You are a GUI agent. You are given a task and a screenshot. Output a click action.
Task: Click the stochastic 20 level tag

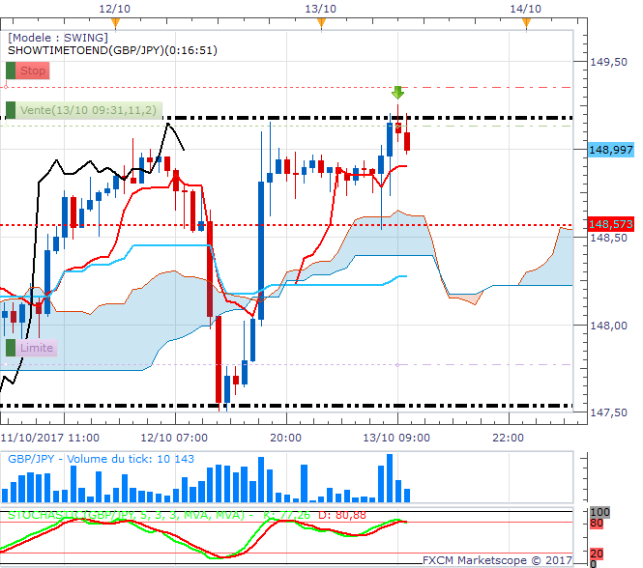597,554
